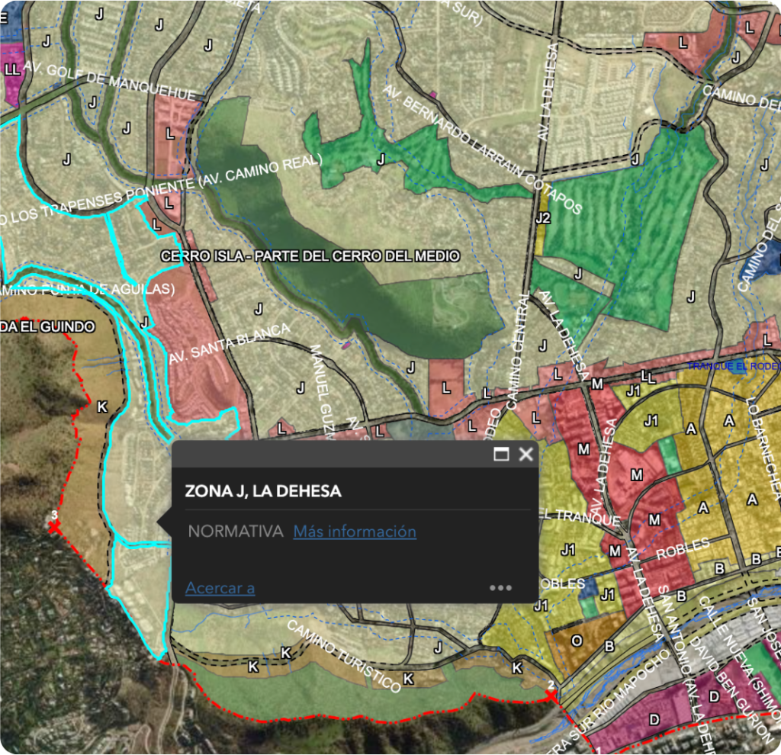Screen dimensions: 781x755
Task: Click the AV. SANTA BLANCA street label
Action: [x=229, y=344]
